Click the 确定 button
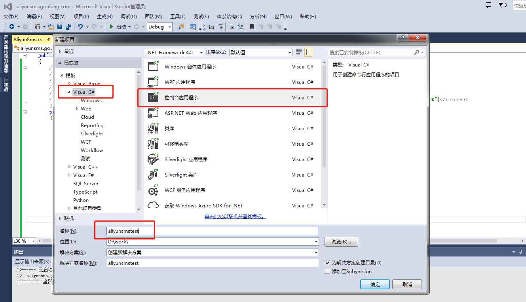 click(375, 285)
